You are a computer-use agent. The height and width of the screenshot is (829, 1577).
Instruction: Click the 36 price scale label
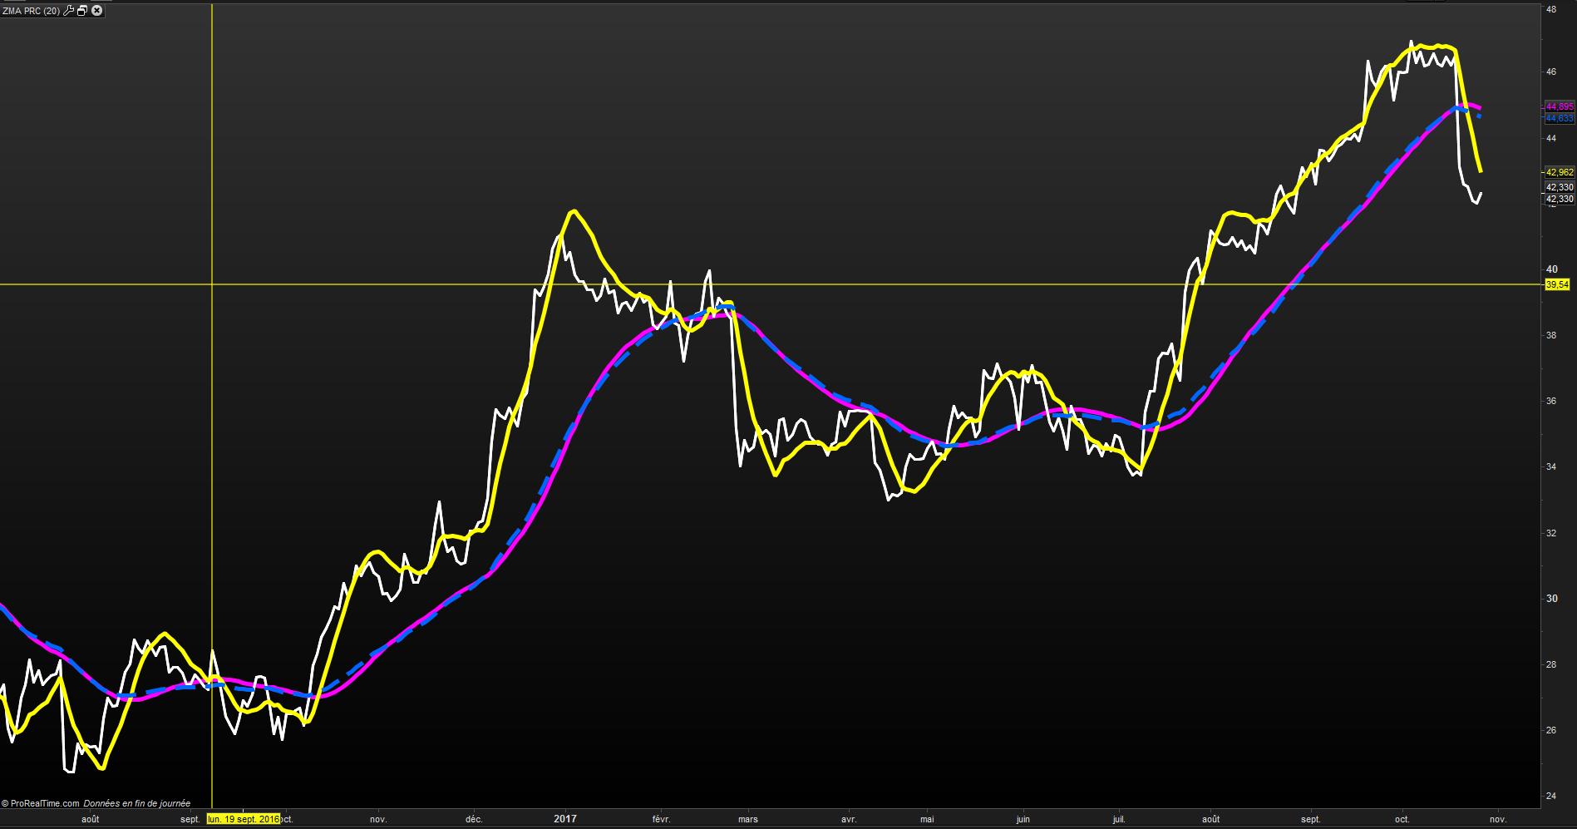pos(1551,401)
